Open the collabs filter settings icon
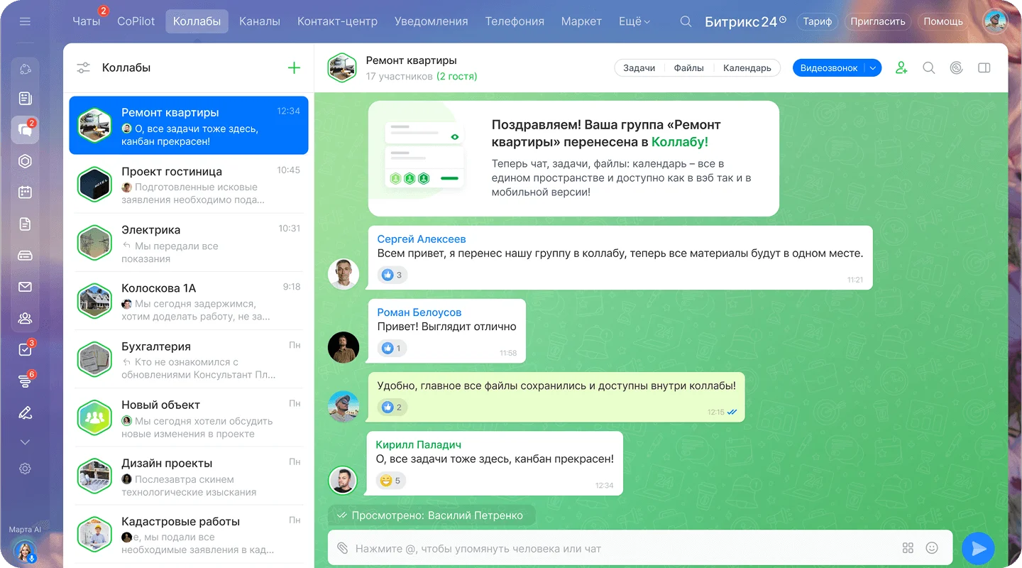Viewport: 1022px width, 568px height. (84, 68)
